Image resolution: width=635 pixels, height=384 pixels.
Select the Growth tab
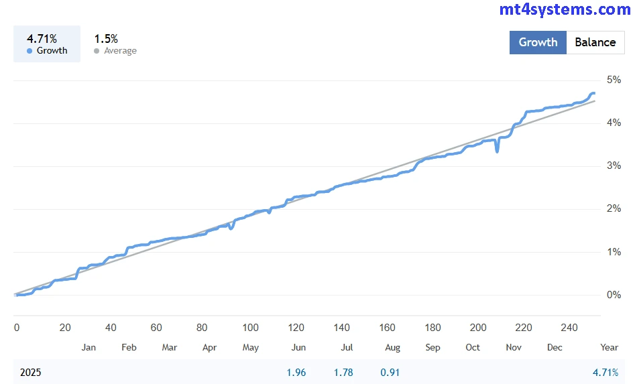[538, 42]
